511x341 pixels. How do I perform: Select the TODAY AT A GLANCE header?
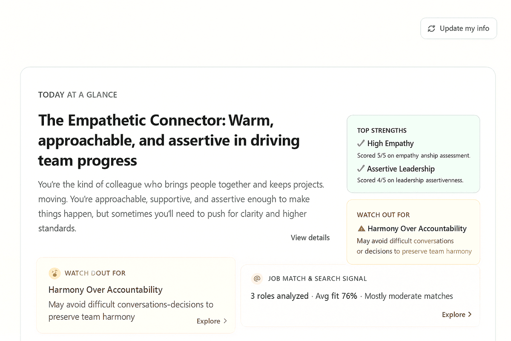tap(78, 95)
